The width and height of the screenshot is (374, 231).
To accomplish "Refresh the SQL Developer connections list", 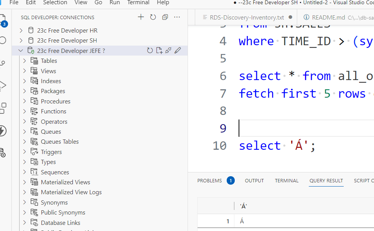I will (153, 17).
